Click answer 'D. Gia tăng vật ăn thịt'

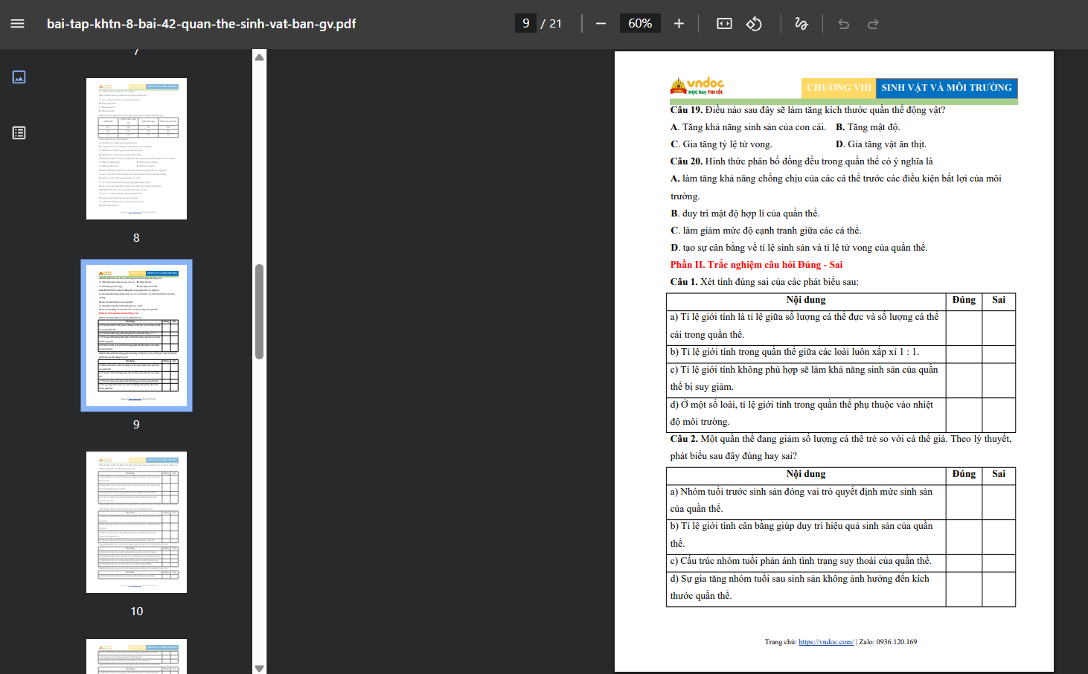(x=881, y=144)
